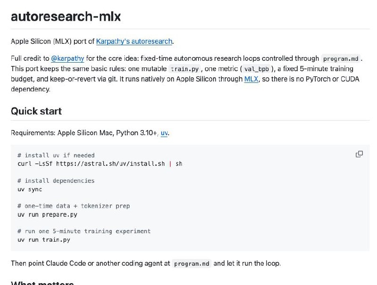This screenshot has width=377, height=285.
Task: Click the train.py inline code in intro
Action: 187,69
